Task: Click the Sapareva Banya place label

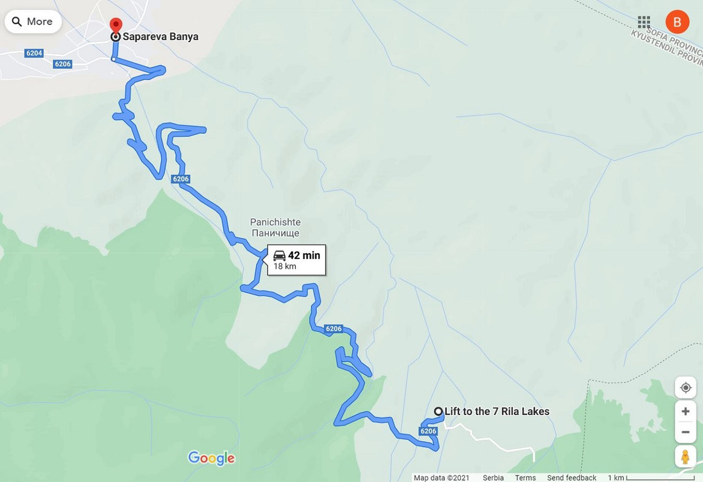Action: click(160, 37)
